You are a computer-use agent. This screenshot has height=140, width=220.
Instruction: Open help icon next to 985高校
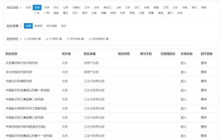point(39,39)
